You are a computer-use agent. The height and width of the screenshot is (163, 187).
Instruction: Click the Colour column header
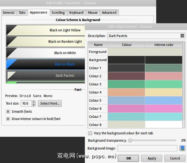click(x=126, y=45)
